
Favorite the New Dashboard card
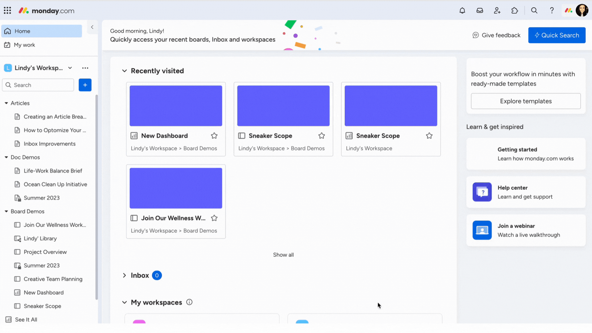(x=214, y=136)
